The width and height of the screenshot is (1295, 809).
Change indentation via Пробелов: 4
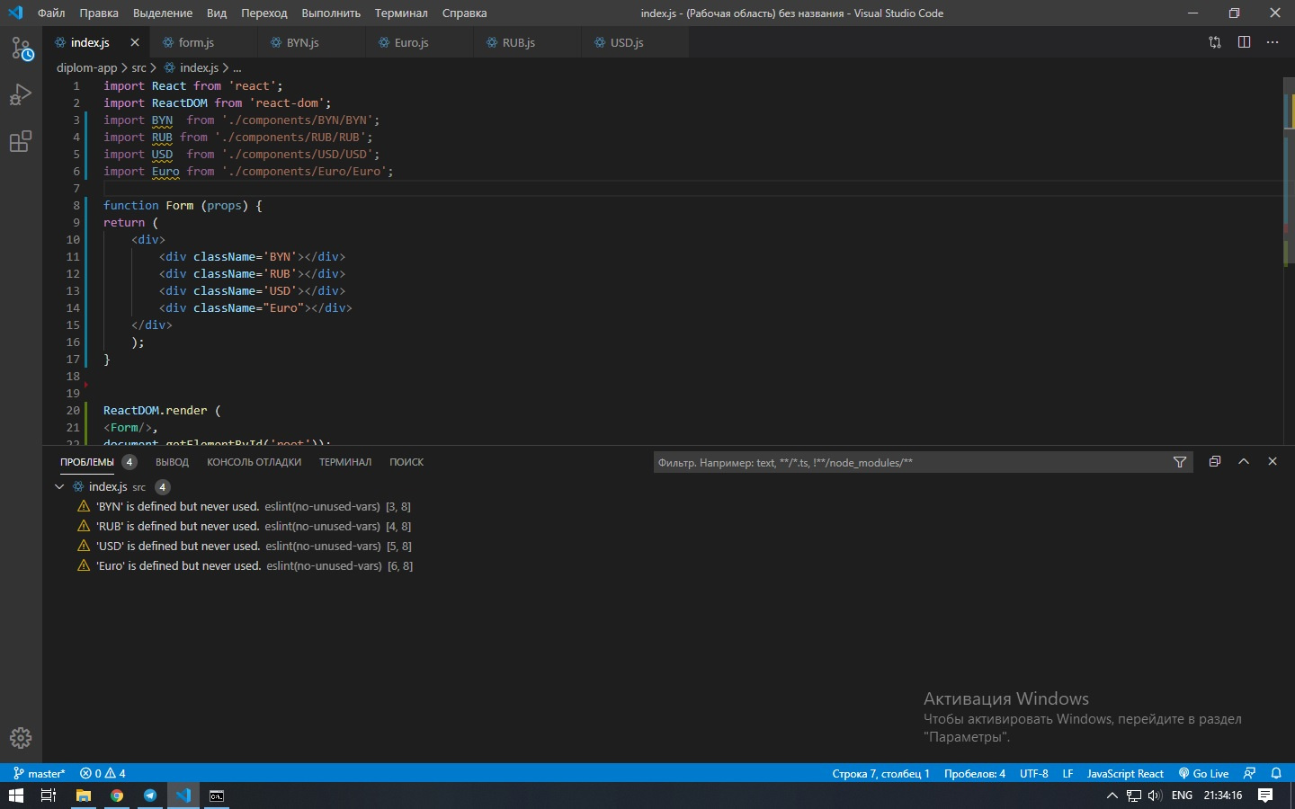point(975,773)
